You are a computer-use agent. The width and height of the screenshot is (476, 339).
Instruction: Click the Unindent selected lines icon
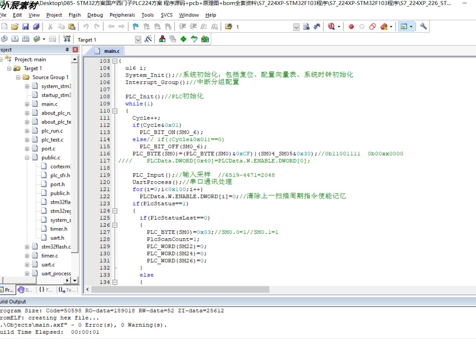[x=193, y=26]
